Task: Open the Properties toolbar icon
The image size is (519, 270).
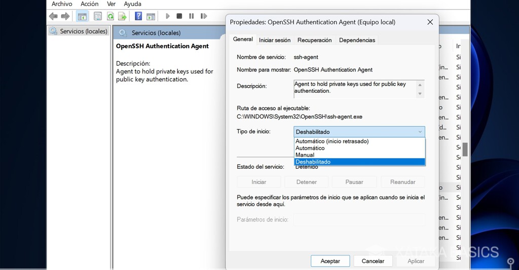Action: point(98,16)
